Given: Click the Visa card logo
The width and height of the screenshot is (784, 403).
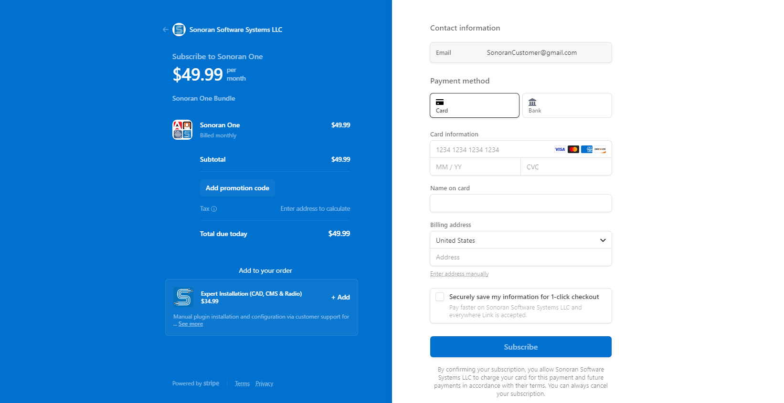Looking at the screenshot, I should pos(560,149).
